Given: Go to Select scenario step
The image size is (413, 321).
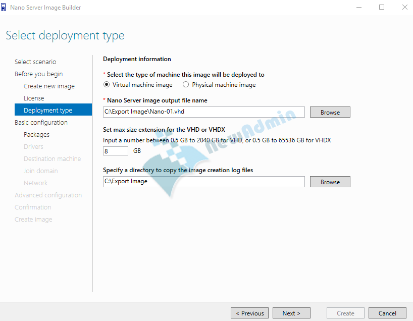Looking at the screenshot, I should pyautogui.click(x=35, y=62).
